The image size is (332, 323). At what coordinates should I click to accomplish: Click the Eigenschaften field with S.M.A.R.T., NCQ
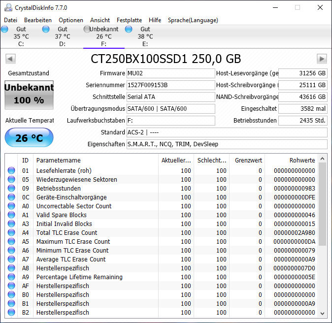227,144
